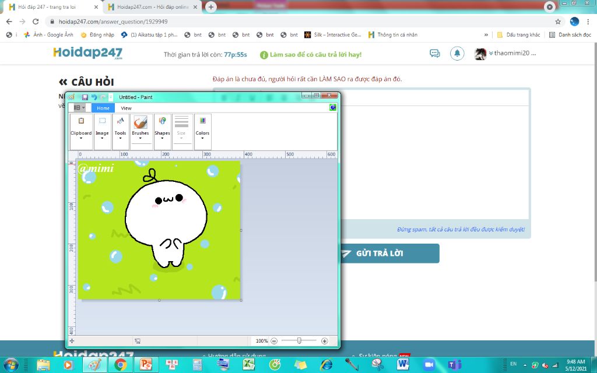Click the volume speaker icon in tray
Screen dimensions: 597x373
coord(545,365)
